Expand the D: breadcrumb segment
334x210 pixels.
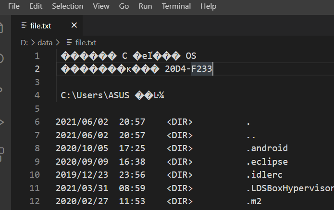click(24, 42)
